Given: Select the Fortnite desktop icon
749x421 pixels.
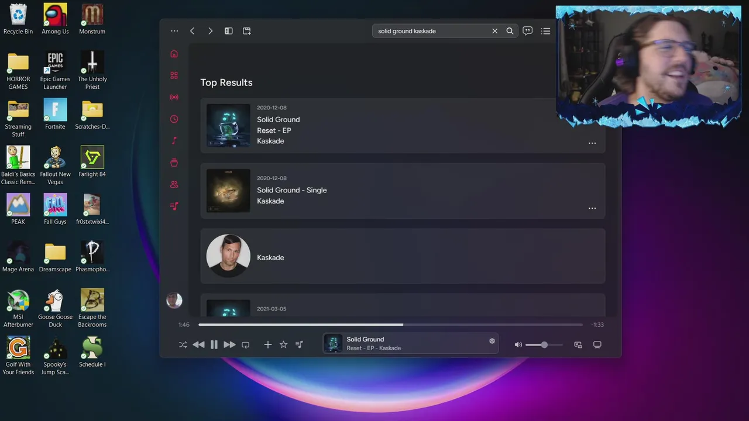Looking at the screenshot, I should 55,114.
